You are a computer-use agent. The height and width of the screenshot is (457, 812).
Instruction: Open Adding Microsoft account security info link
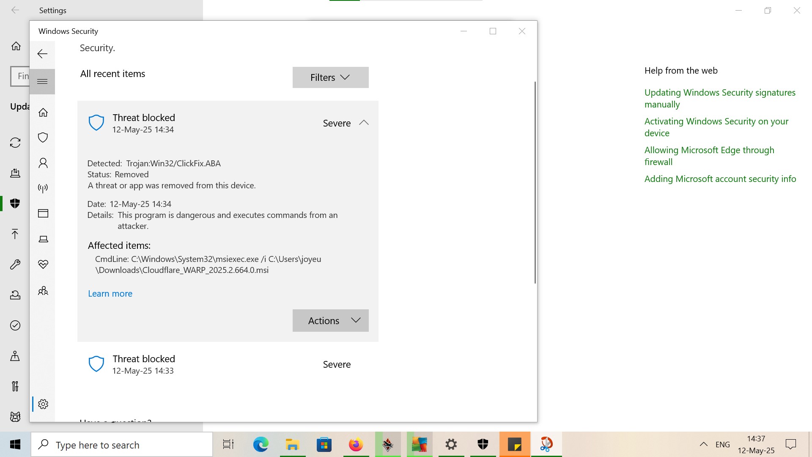coord(720,179)
